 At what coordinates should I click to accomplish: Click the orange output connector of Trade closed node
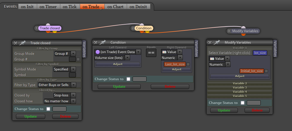pos(48,32)
